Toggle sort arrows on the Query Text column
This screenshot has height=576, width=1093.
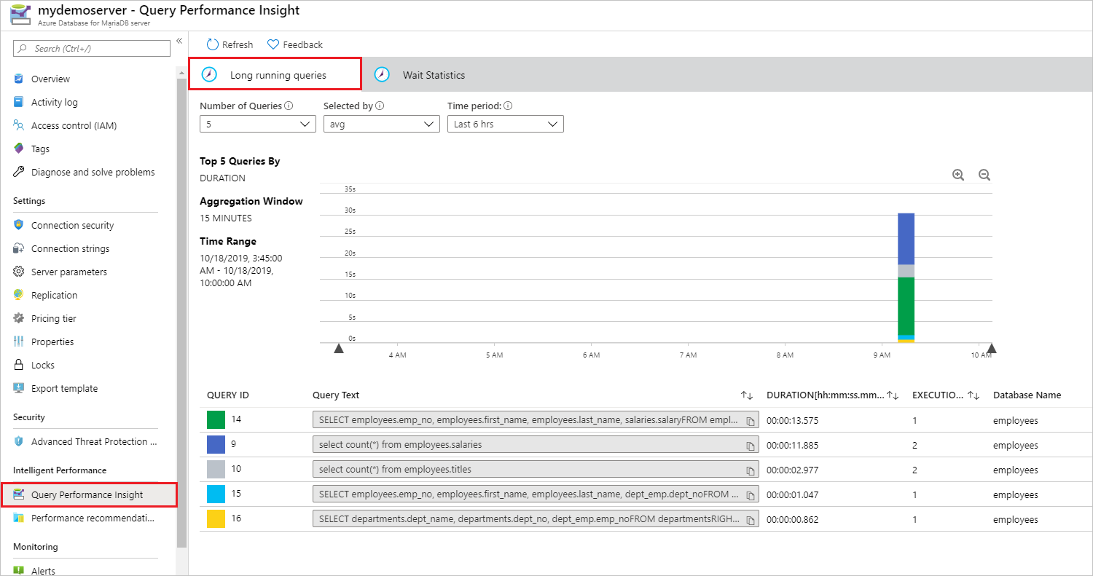point(747,395)
